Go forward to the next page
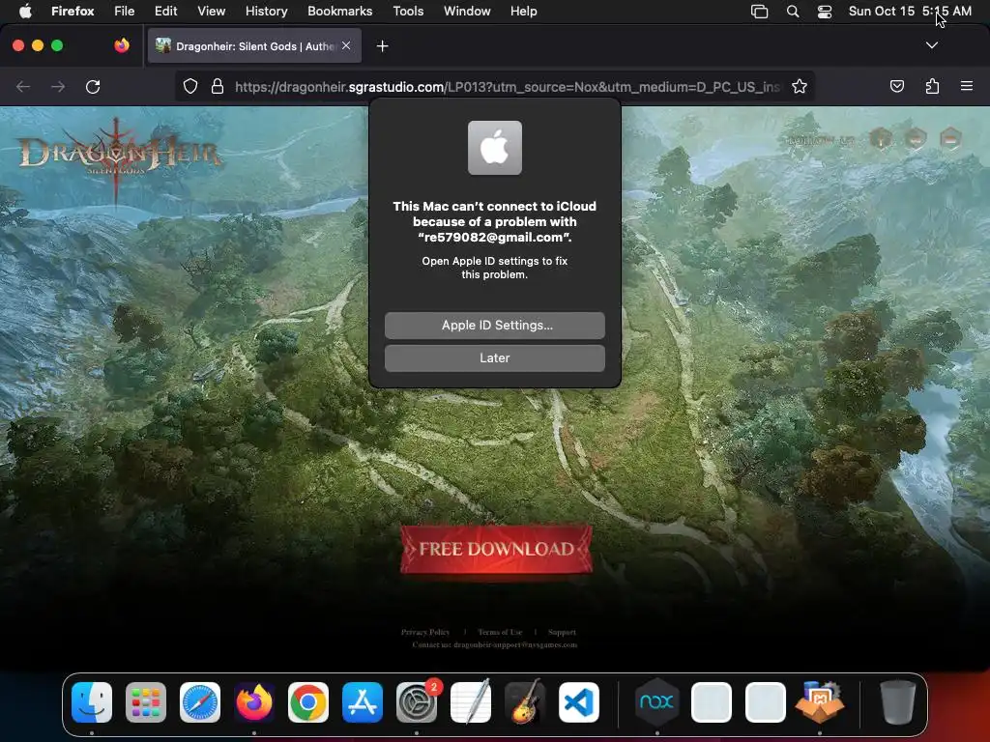The width and height of the screenshot is (990, 742). pos(58,86)
